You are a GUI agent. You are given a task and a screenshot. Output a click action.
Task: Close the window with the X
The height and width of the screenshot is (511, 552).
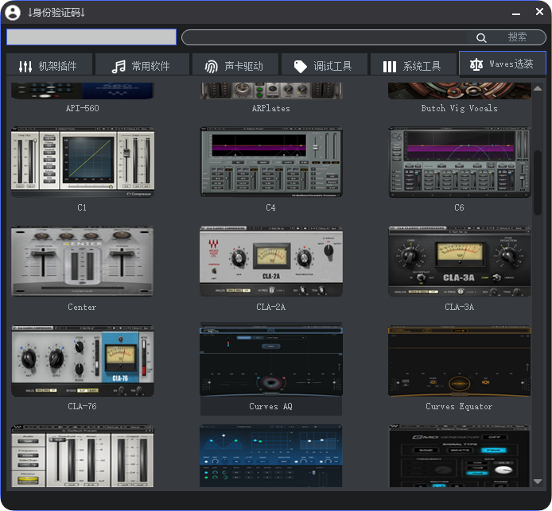tap(539, 12)
